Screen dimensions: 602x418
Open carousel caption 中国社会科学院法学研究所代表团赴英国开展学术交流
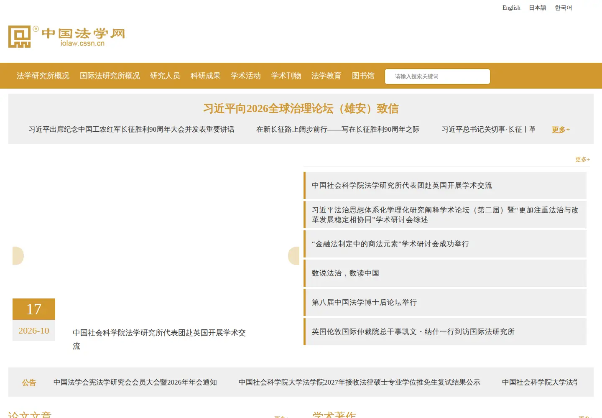159,339
